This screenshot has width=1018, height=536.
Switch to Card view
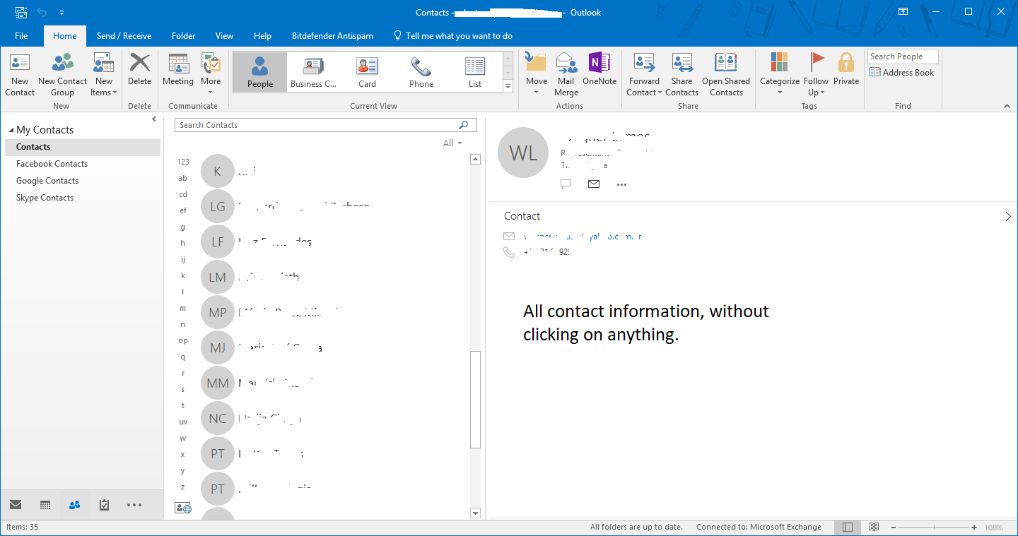[368, 72]
